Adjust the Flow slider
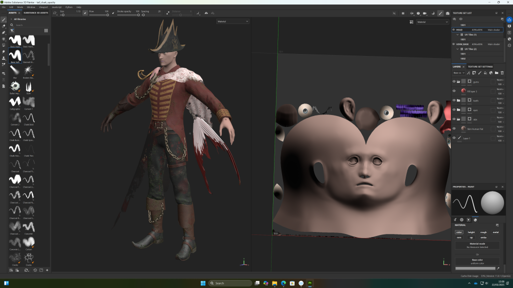The image size is (513, 288). [x=100, y=14]
